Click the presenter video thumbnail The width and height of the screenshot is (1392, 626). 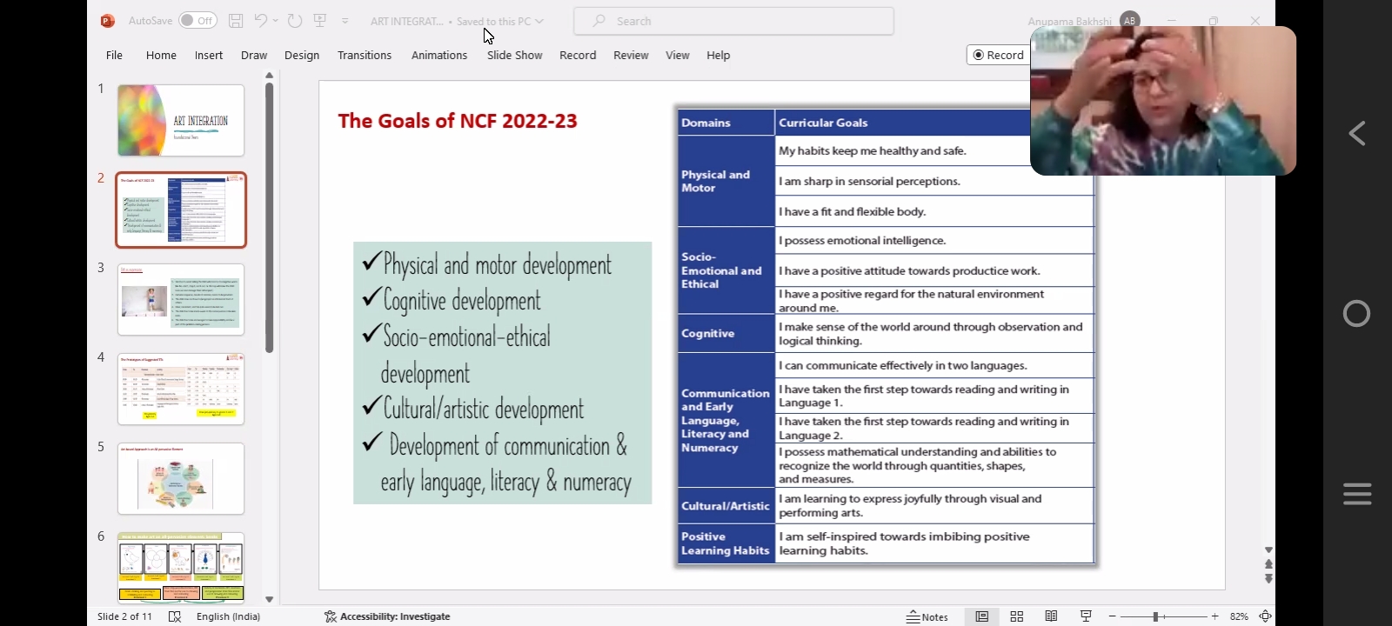[1163, 101]
